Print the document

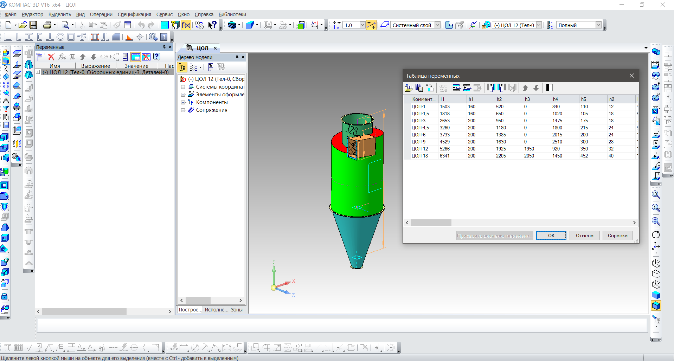coord(47,25)
